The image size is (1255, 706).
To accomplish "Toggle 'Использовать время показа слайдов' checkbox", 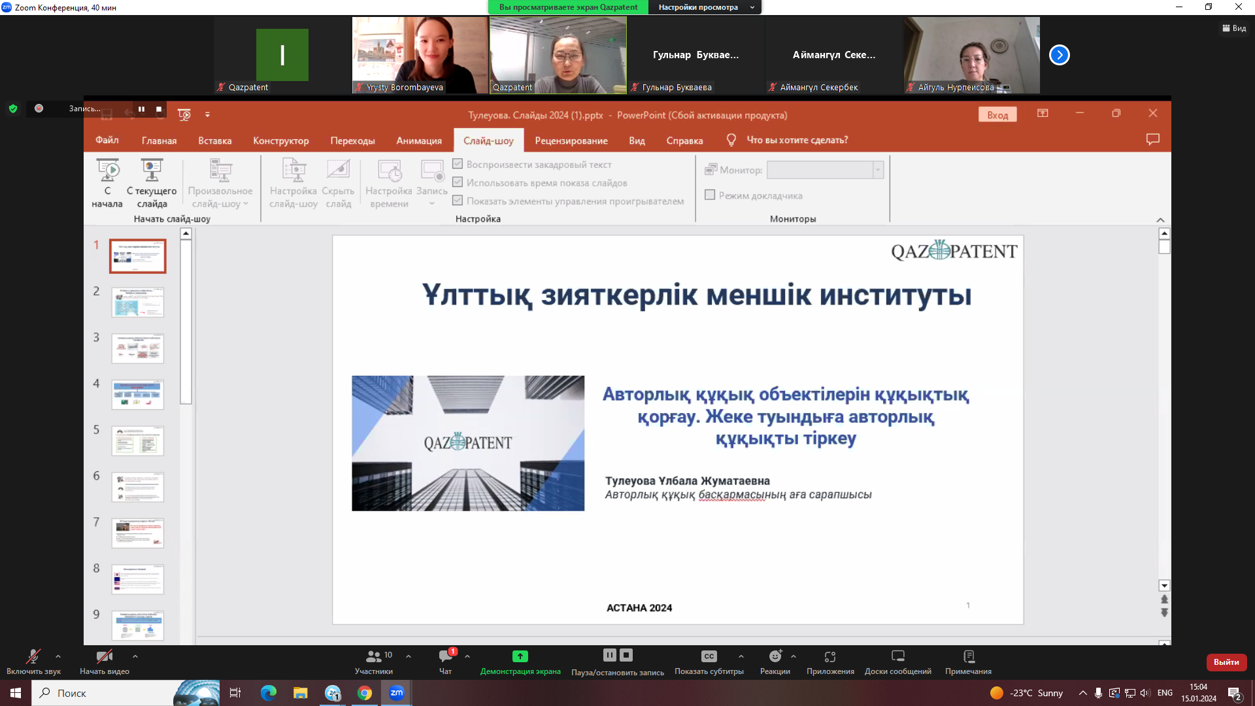I will coord(458,182).
